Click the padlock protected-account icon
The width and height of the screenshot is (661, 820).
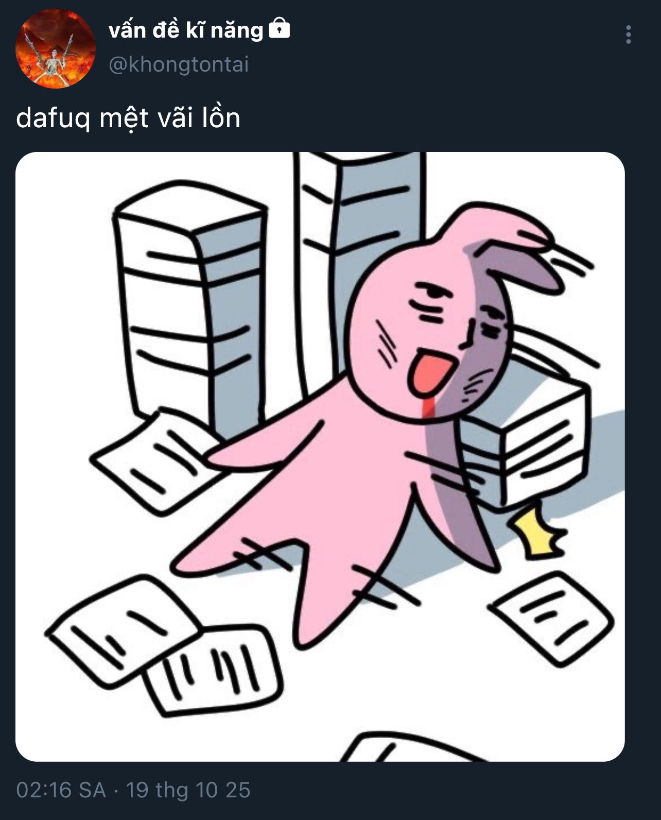click(x=280, y=28)
